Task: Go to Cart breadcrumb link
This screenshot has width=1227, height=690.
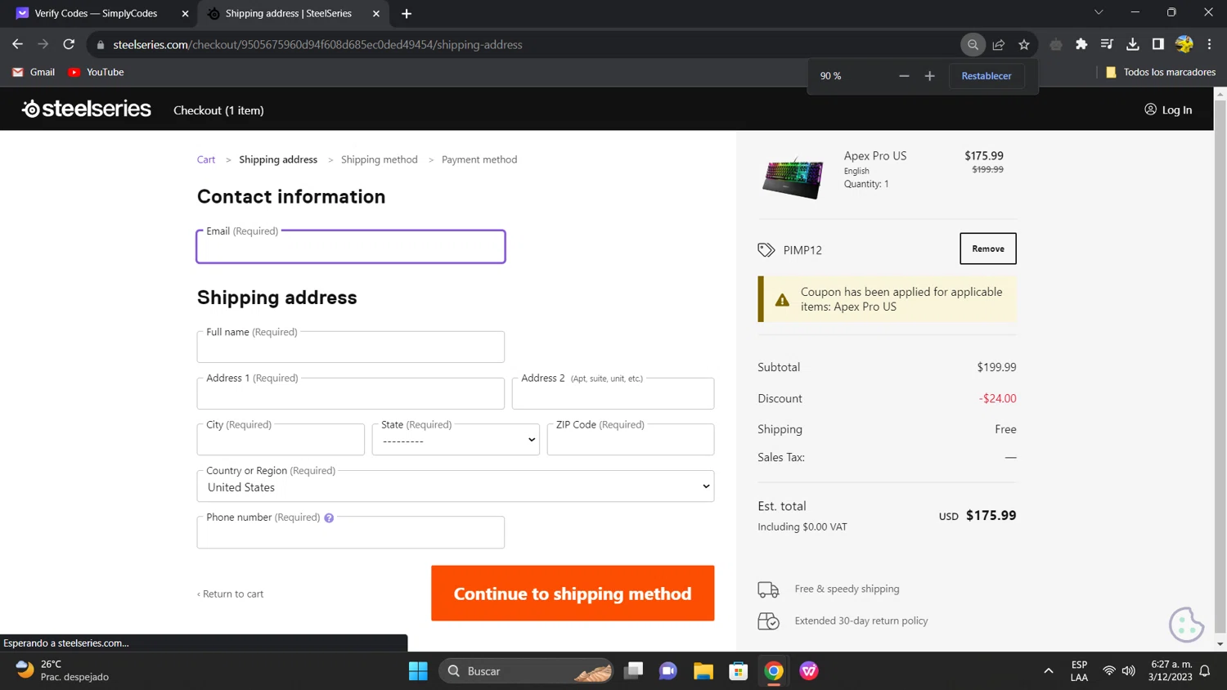Action: pyautogui.click(x=206, y=160)
